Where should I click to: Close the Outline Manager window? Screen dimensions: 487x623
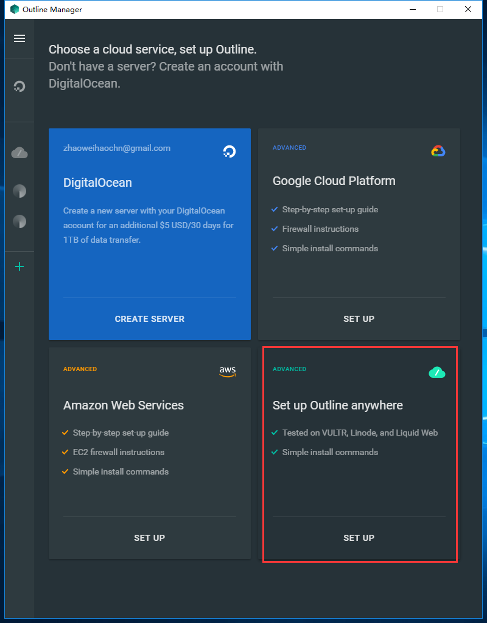click(x=468, y=9)
